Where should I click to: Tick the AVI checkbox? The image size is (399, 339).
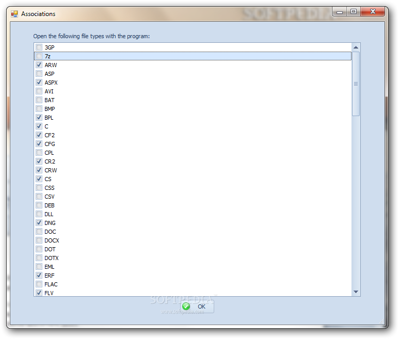[39, 91]
